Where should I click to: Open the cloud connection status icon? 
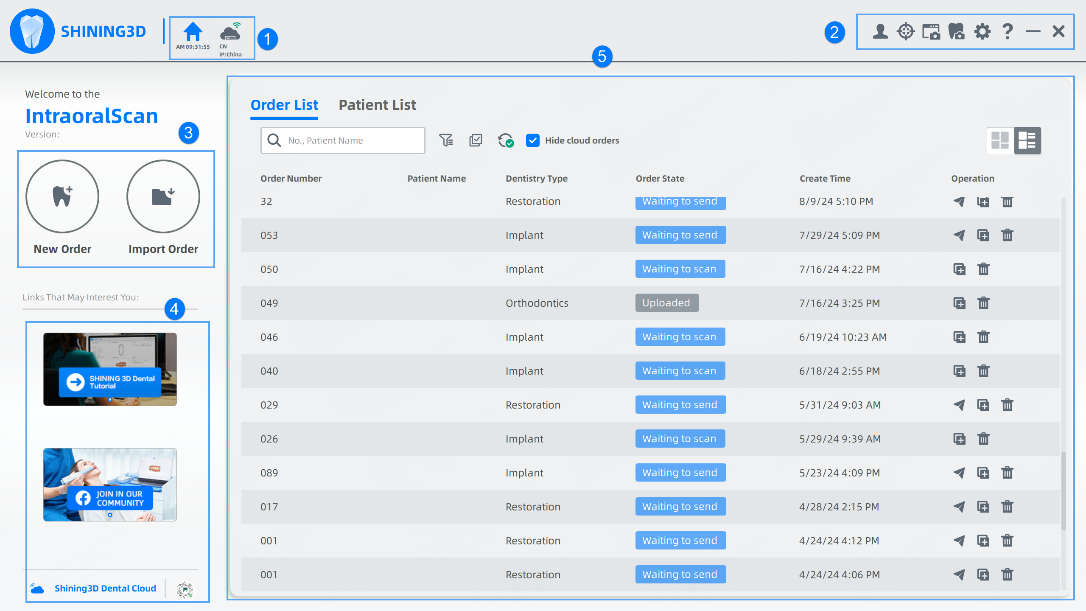click(x=230, y=32)
